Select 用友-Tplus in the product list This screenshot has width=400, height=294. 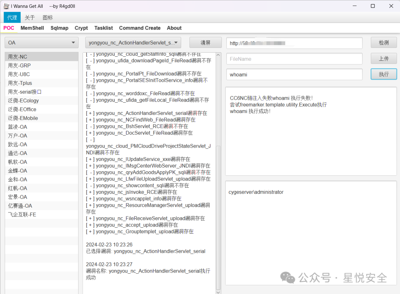click(x=41, y=83)
